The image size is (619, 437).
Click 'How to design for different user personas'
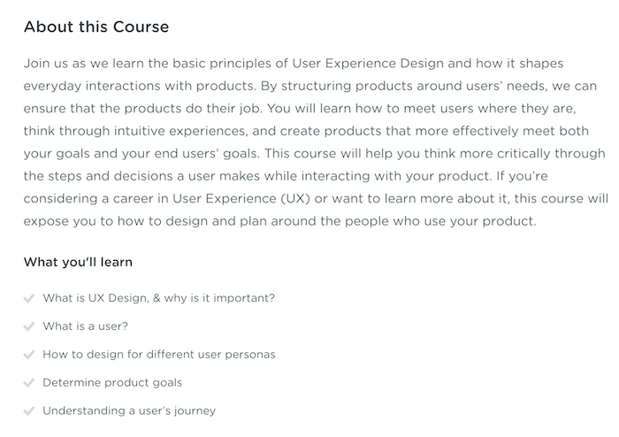(159, 355)
